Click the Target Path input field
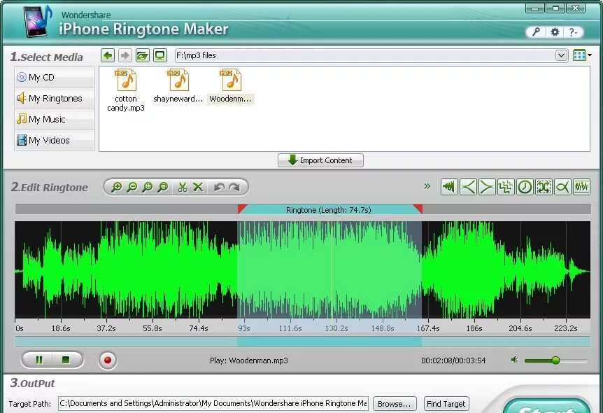 pyautogui.click(x=213, y=403)
